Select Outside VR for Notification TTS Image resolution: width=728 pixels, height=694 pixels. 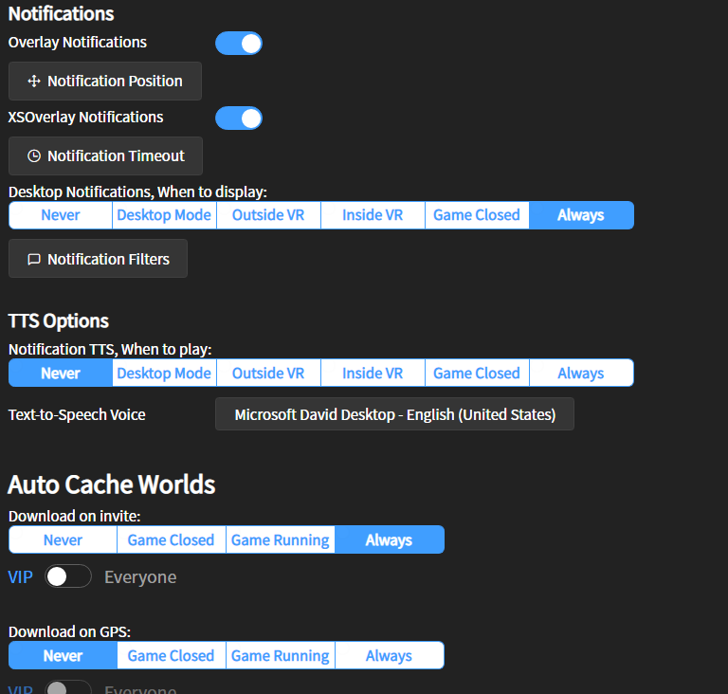click(268, 373)
